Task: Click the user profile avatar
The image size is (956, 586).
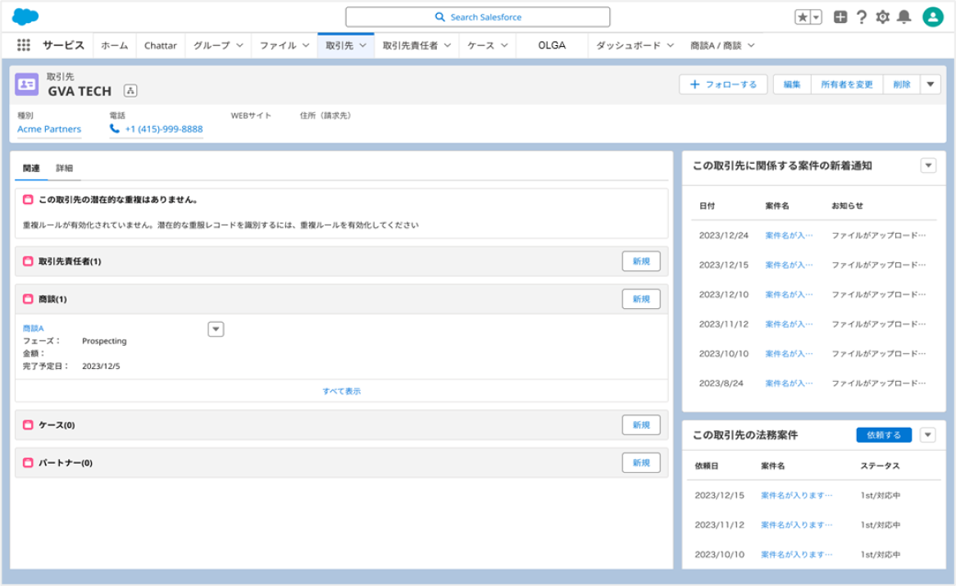Action: [x=932, y=17]
